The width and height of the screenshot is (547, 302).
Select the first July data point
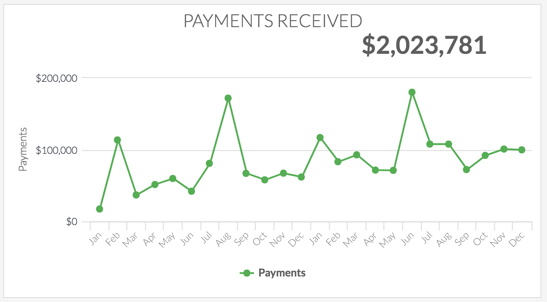tap(209, 163)
